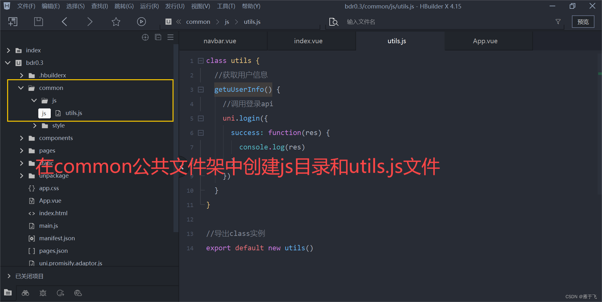Open the 跳转(G) menu
The image size is (602, 302).
[x=124, y=6]
